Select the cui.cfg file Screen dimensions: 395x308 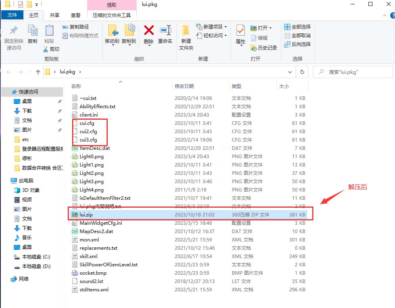[x=188, y=123]
